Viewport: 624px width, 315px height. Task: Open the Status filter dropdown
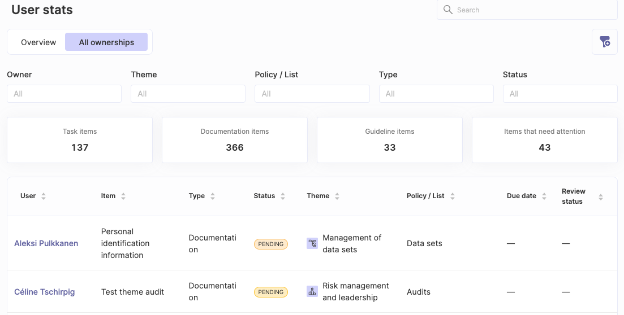[x=560, y=94]
